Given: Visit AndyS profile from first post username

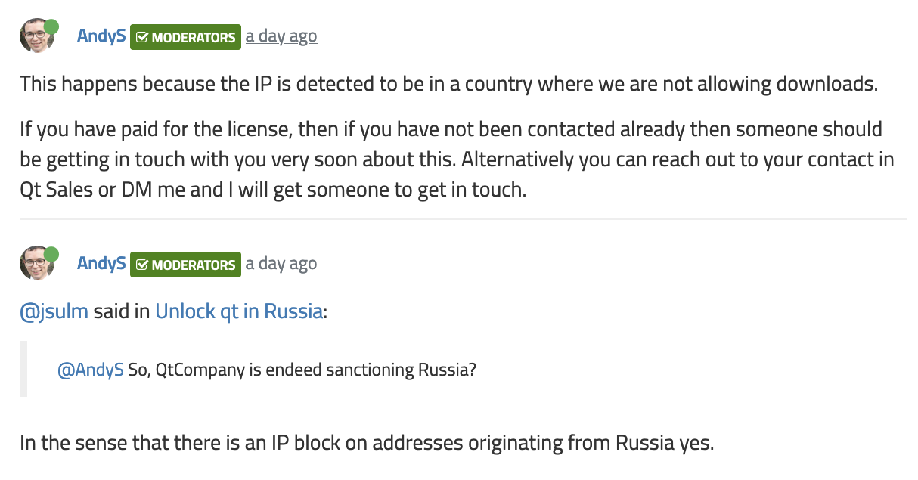Looking at the screenshot, I should click(x=101, y=36).
